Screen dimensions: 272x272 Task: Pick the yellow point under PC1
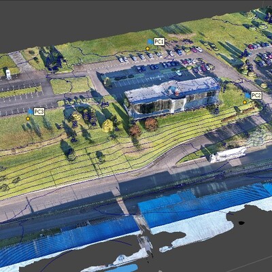coord(148,48)
